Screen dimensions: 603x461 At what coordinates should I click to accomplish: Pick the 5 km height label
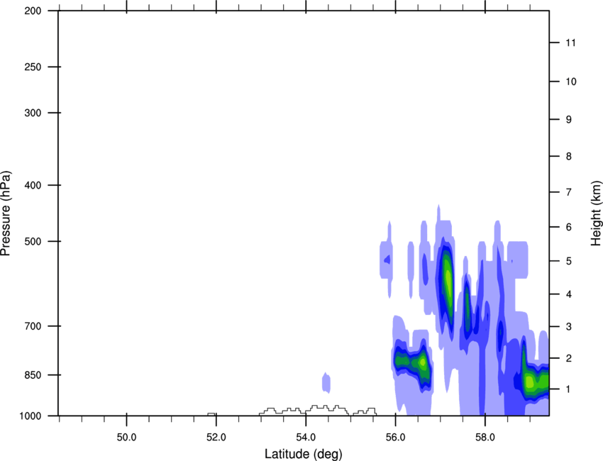569,261
